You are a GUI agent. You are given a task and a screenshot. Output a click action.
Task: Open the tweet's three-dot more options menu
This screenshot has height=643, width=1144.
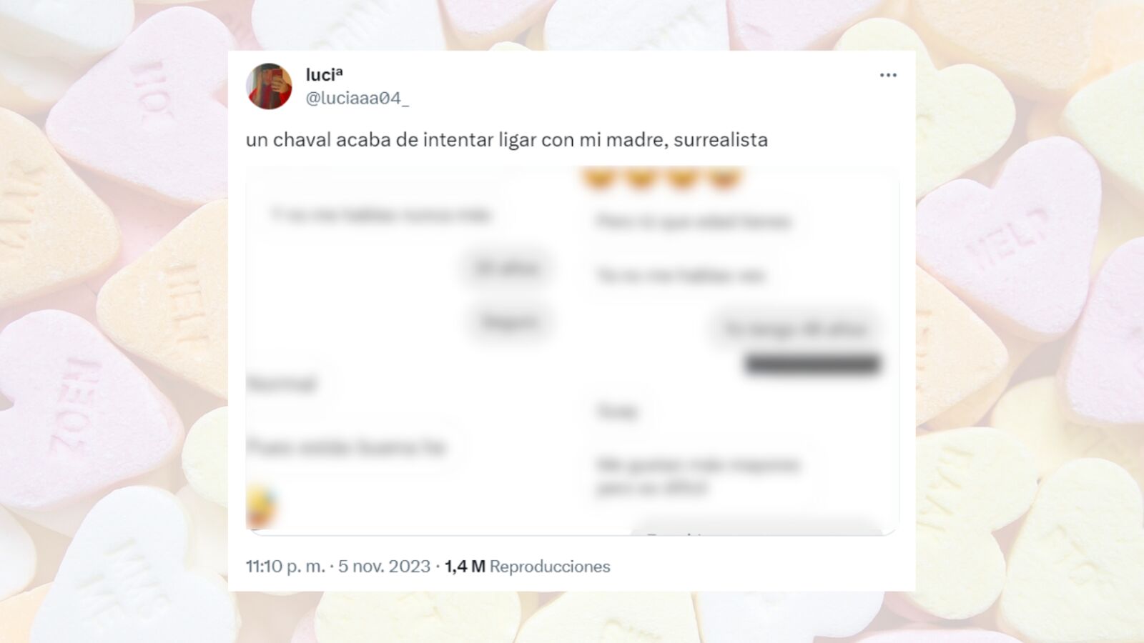[888, 75]
